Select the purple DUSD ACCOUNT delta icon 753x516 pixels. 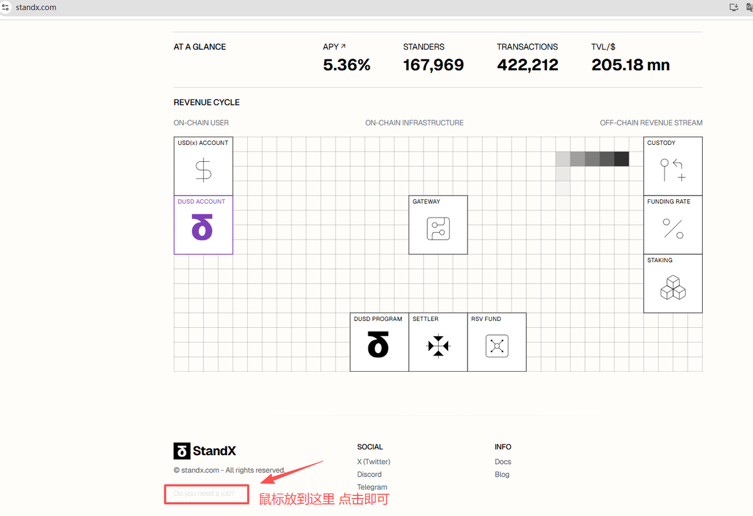[202, 228]
